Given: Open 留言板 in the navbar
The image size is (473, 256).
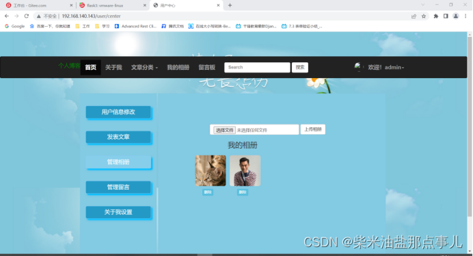Looking at the screenshot, I should 207,67.
